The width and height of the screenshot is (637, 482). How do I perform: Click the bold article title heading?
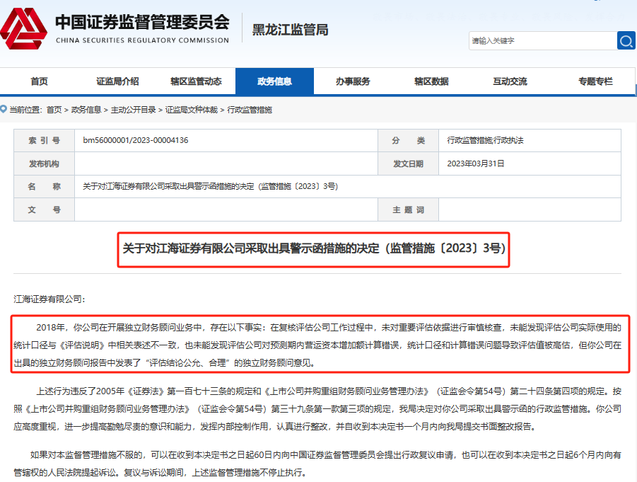point(314,248)
